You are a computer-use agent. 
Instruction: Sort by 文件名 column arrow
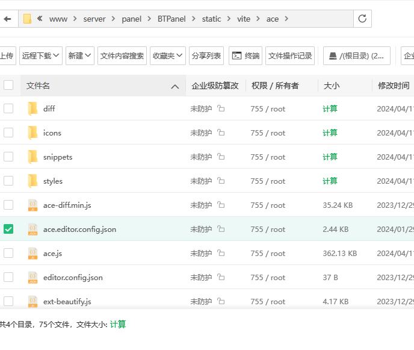pyautogui.click(x=175, y=86)
